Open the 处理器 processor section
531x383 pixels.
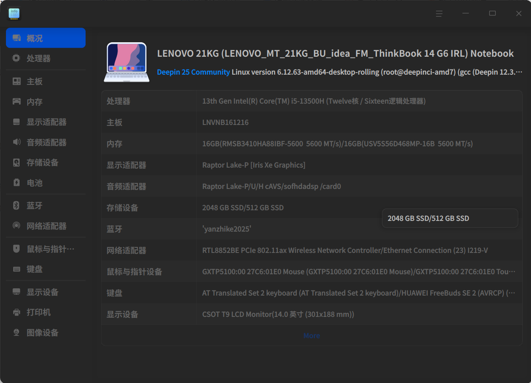pos(46,58)
